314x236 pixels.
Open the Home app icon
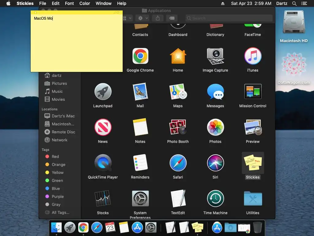tap(178, 56)
